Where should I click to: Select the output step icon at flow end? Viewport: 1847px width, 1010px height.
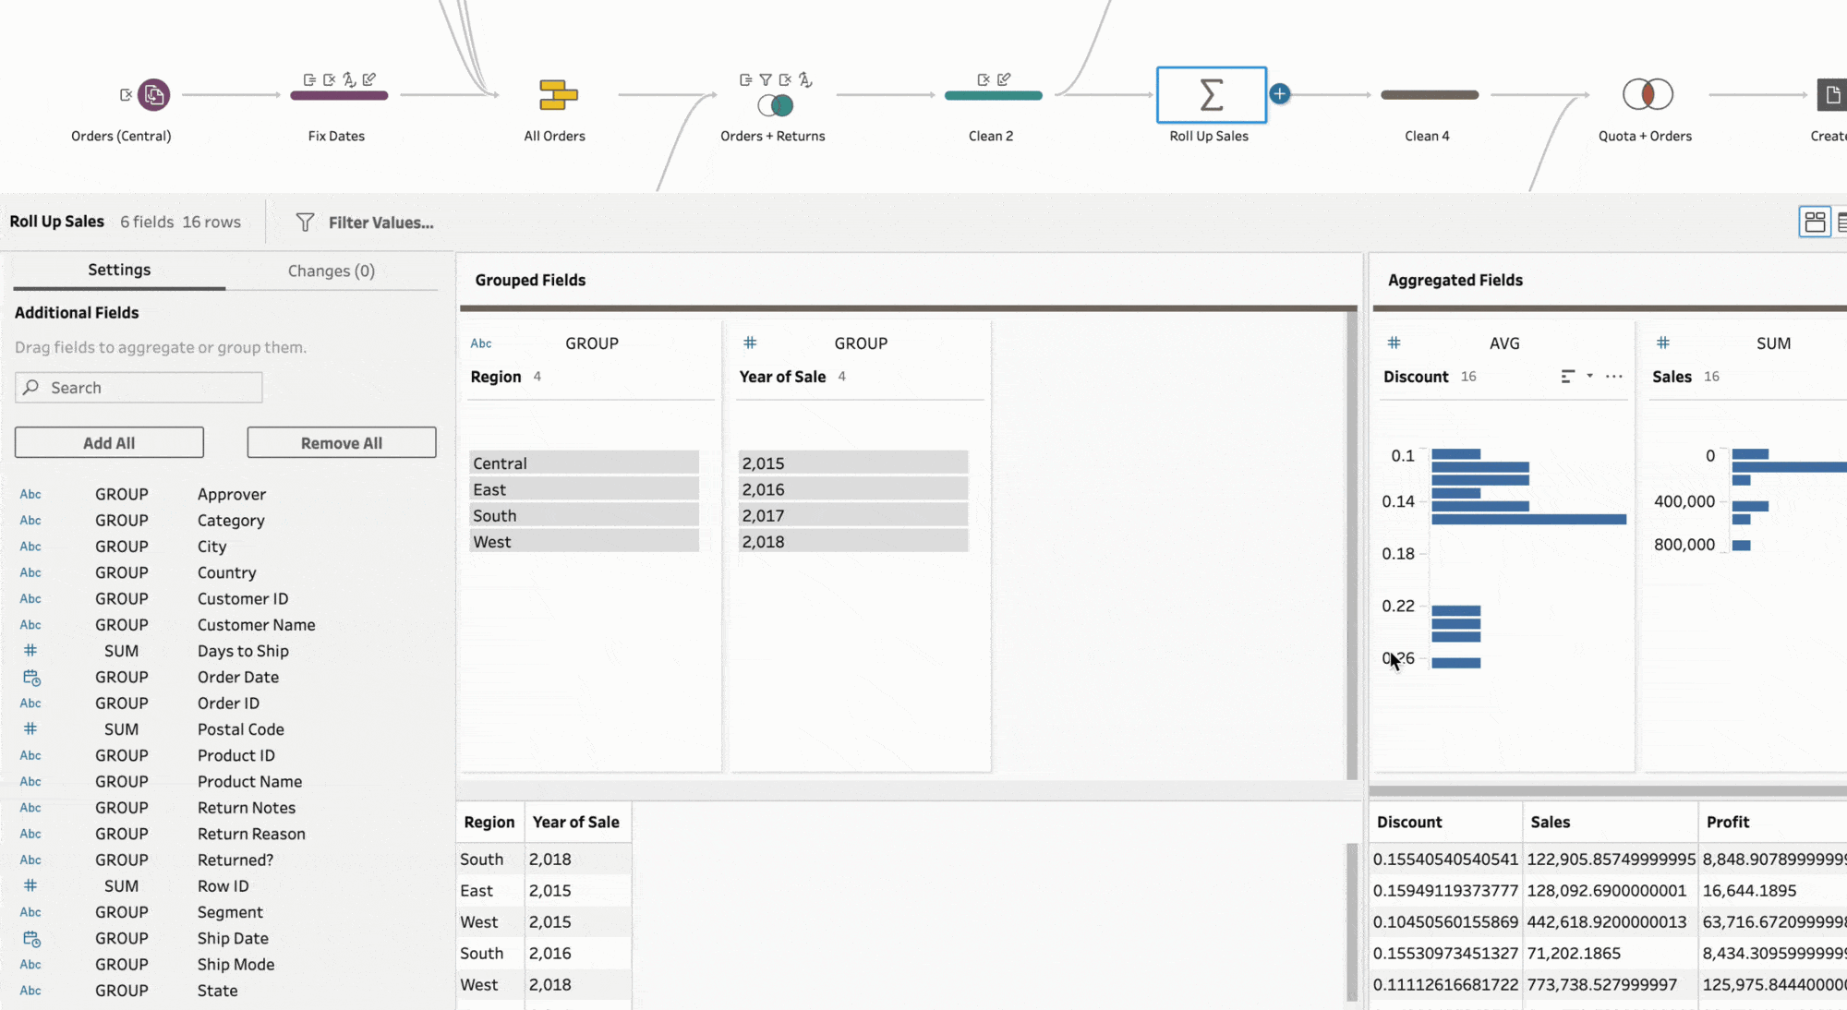[1832, 94]
